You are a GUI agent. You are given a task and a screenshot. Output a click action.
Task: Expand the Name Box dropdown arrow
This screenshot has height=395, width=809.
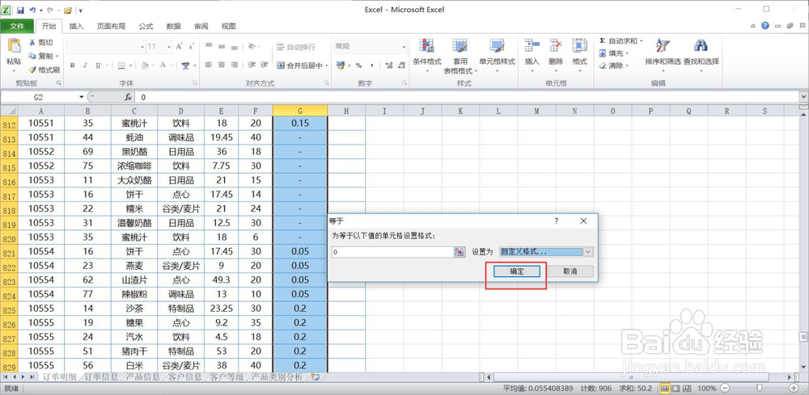click(82, 97)
